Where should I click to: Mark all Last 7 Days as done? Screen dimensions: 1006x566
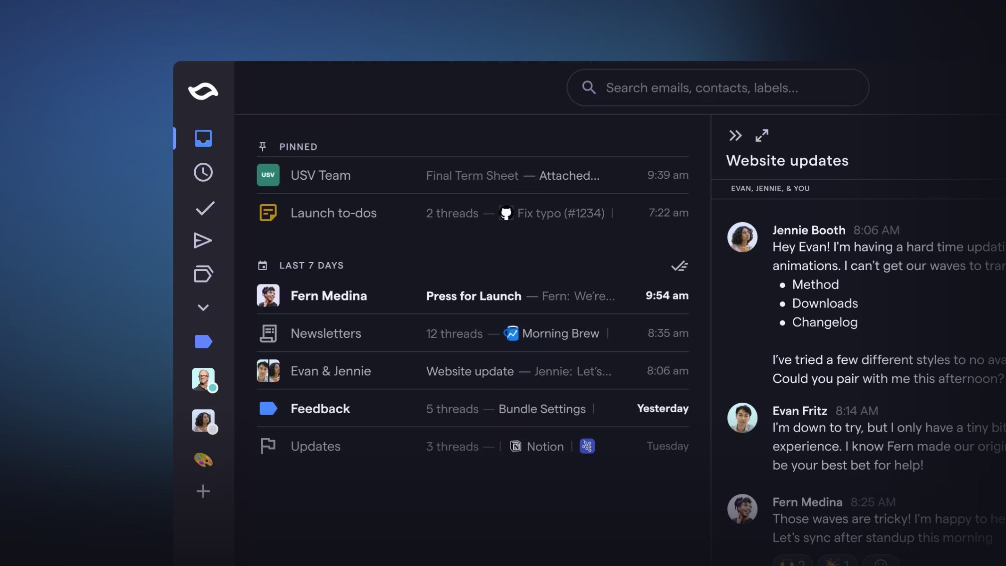pos(679,266)
